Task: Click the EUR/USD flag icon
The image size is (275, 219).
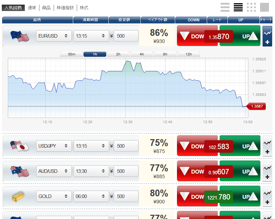Action: 20,36
